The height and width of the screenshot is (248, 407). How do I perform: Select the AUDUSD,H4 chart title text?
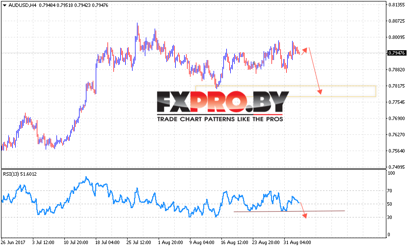tap(23, 5)
